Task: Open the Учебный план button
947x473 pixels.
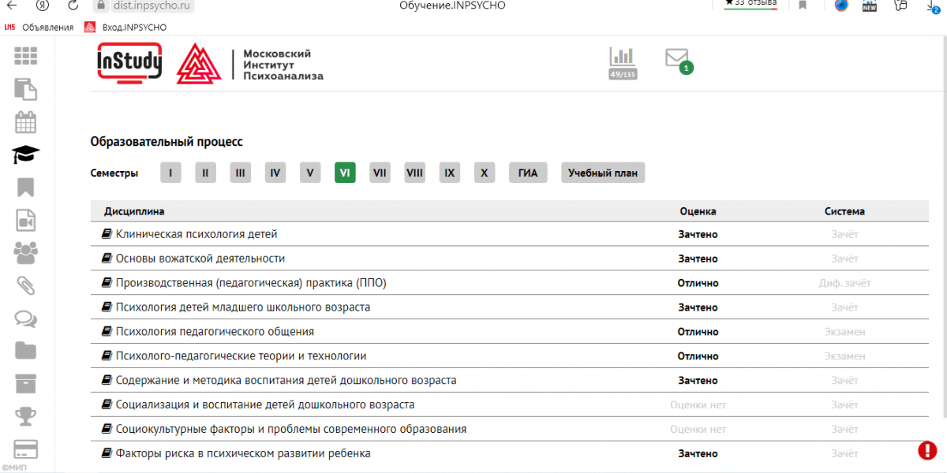Action: click(603, 173)
